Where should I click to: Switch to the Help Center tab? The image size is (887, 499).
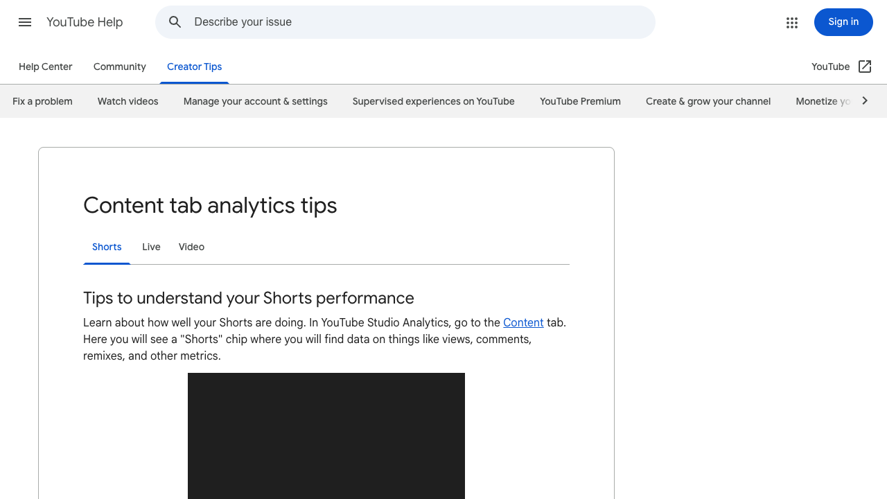(46, 67)
